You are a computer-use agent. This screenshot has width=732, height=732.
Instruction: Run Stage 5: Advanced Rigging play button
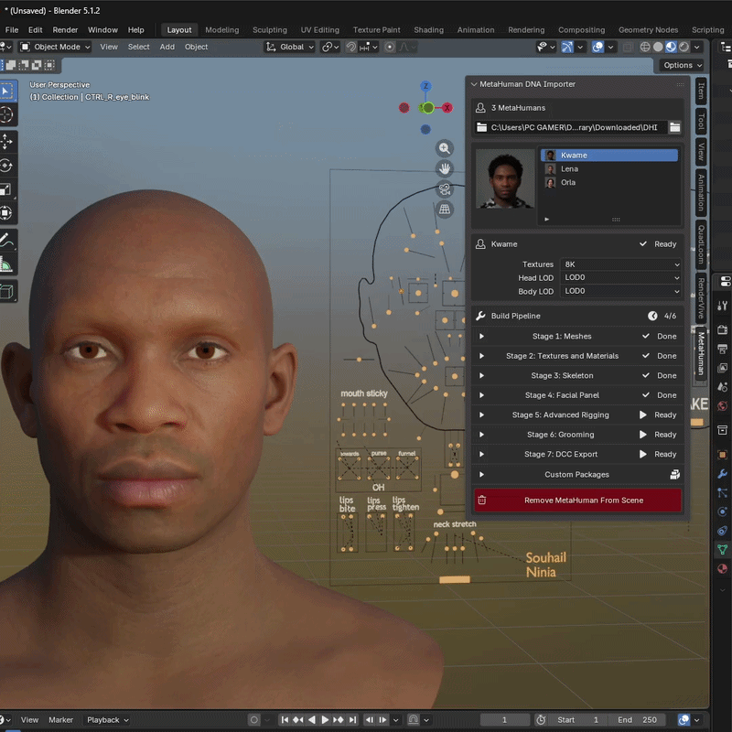pos(643,415)
